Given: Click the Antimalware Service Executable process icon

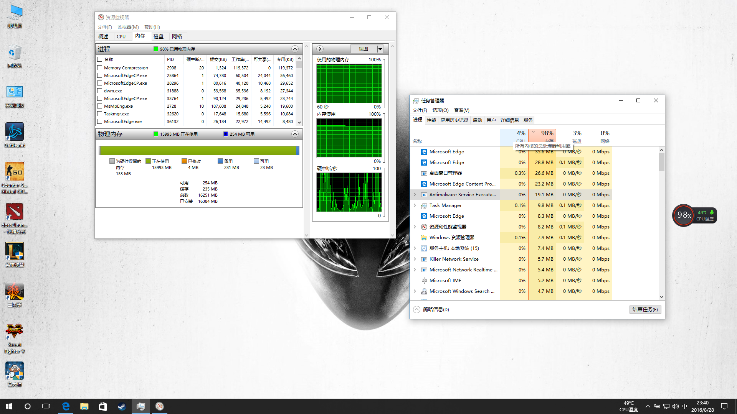Looking at the screenshot, I should (424, 195).
